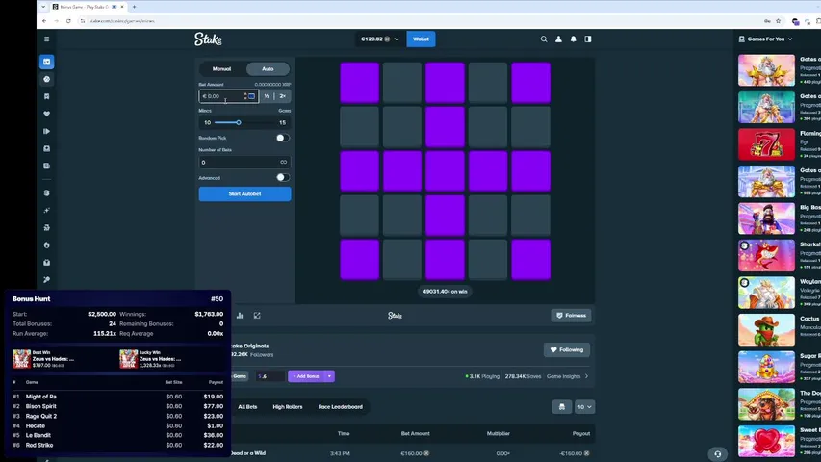
Task: Click the Mines count slider handle
Action: [x=239, y=122]
